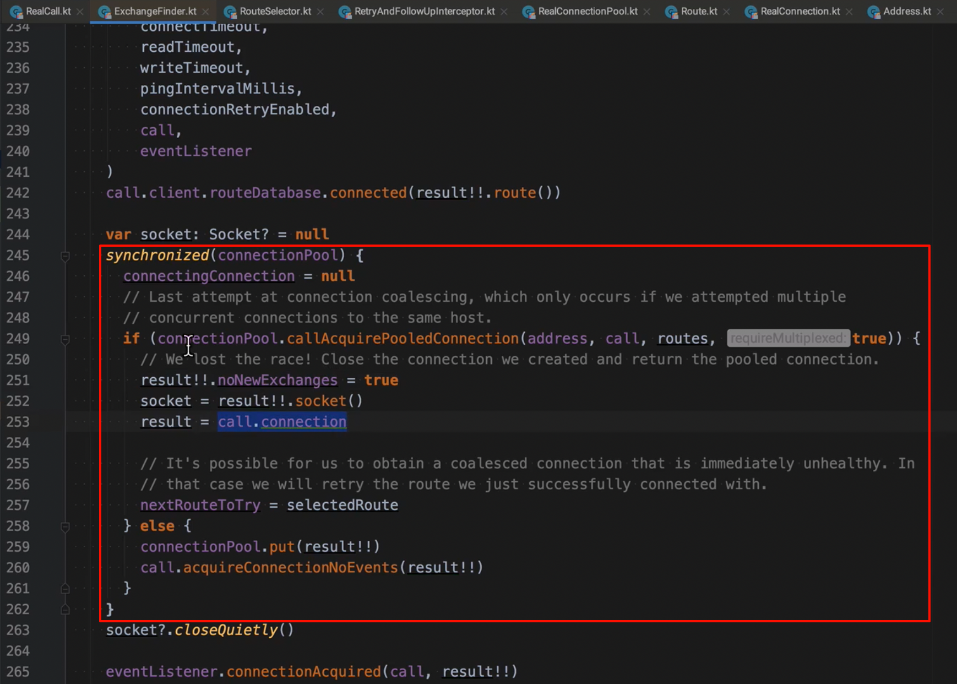Go to the RealConnectionPool.kt tab
Image resolution: width=957 pixels, height=684 pixels.
(x=588, y=11)
